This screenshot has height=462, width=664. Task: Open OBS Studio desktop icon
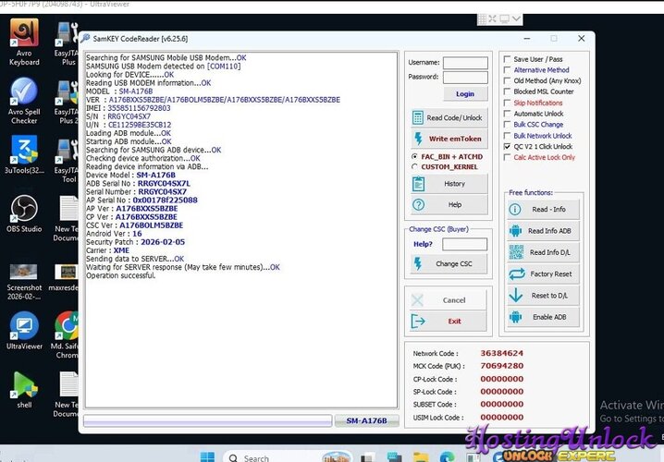click(x=24, y=213)
